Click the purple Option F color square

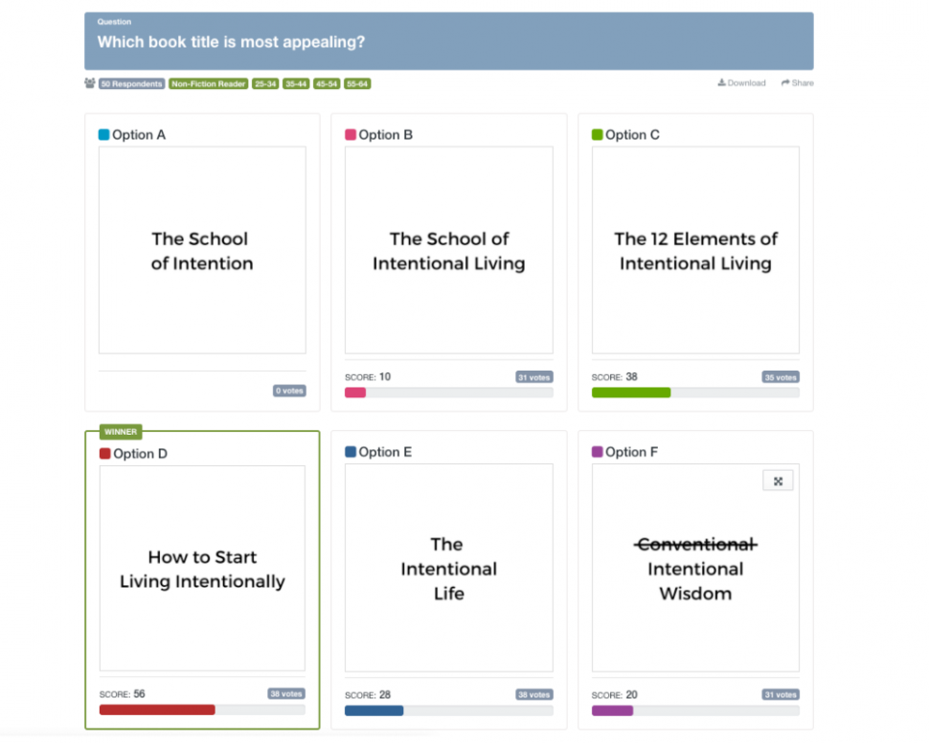click(598, 452)
